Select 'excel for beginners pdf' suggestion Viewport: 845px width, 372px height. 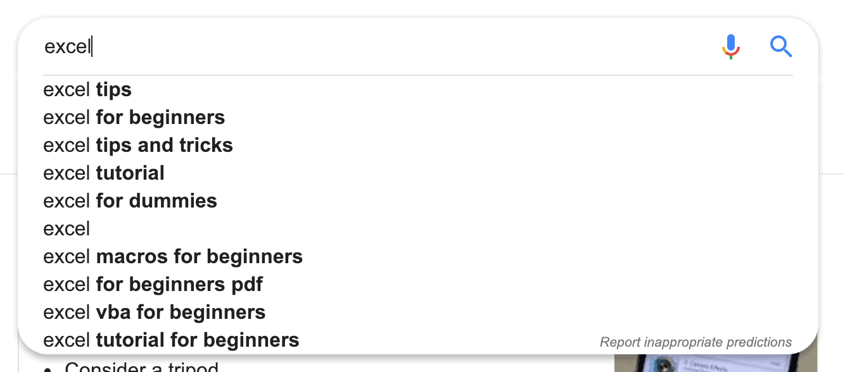click(153, 284)
